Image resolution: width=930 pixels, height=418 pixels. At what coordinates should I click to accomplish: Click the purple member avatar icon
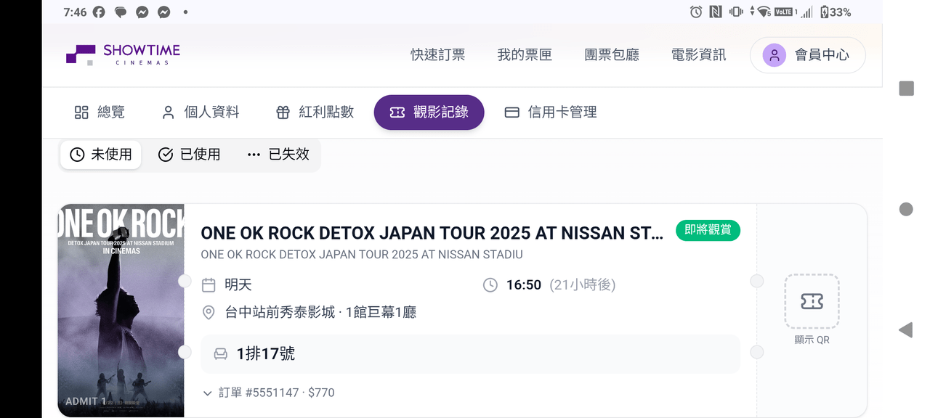coord(774,55)
